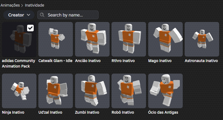
Task: Click the Search by name input field
Action: pyautogui.click(x=68, y=15)
